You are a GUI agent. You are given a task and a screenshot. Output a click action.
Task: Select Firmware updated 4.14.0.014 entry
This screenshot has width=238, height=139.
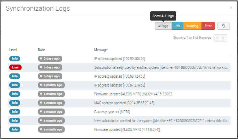click(x=119, y=129)
